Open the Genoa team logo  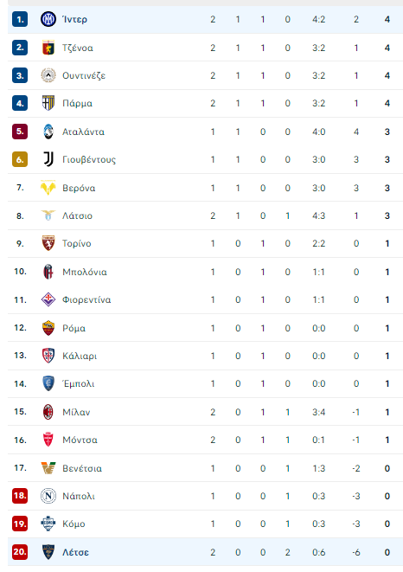tap(48, 48)
